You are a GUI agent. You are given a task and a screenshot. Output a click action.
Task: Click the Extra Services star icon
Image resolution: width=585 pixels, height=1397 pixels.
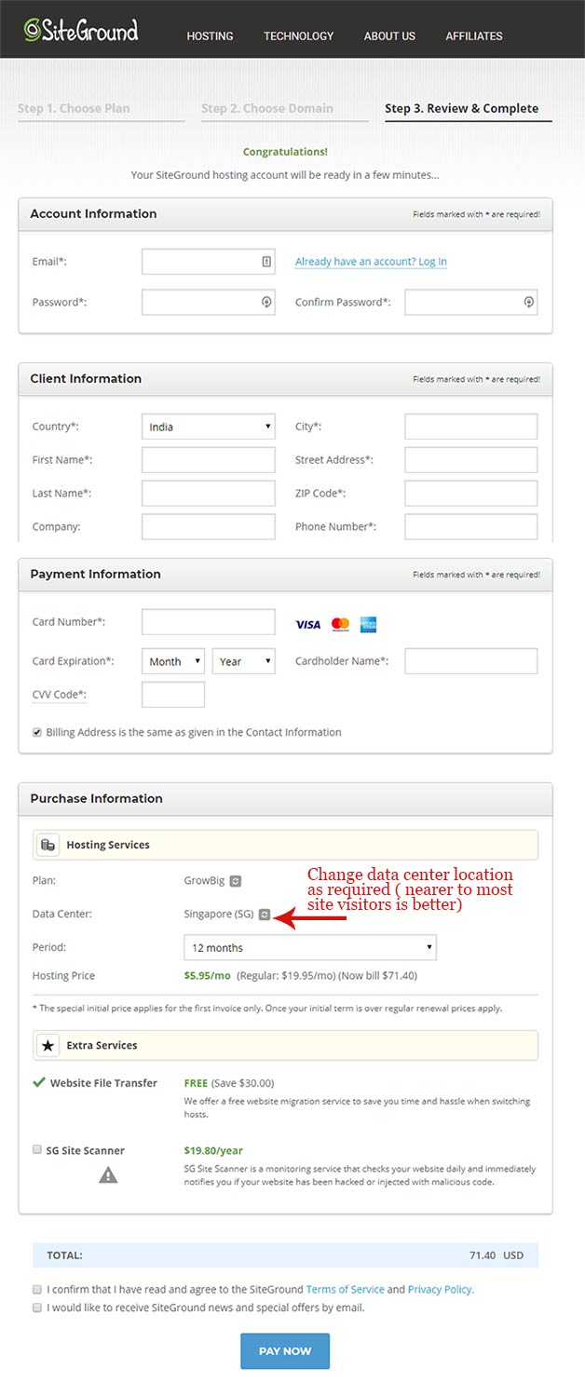(x=48, y=1045)
